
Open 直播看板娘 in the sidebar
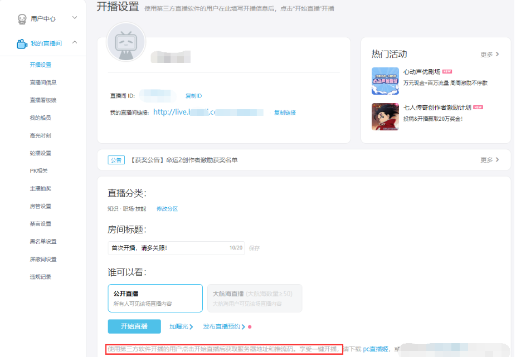pos(43,100)
